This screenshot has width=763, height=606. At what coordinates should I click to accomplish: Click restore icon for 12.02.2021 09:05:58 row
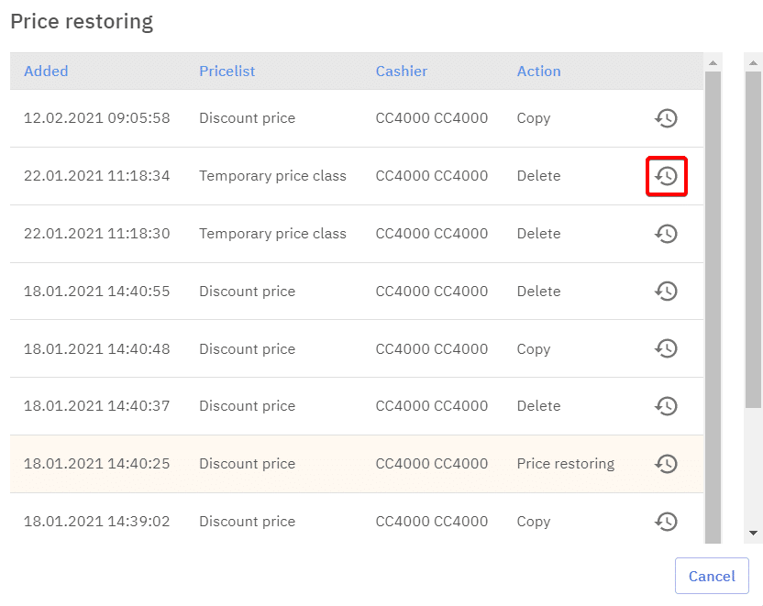[x=666, y=118]
